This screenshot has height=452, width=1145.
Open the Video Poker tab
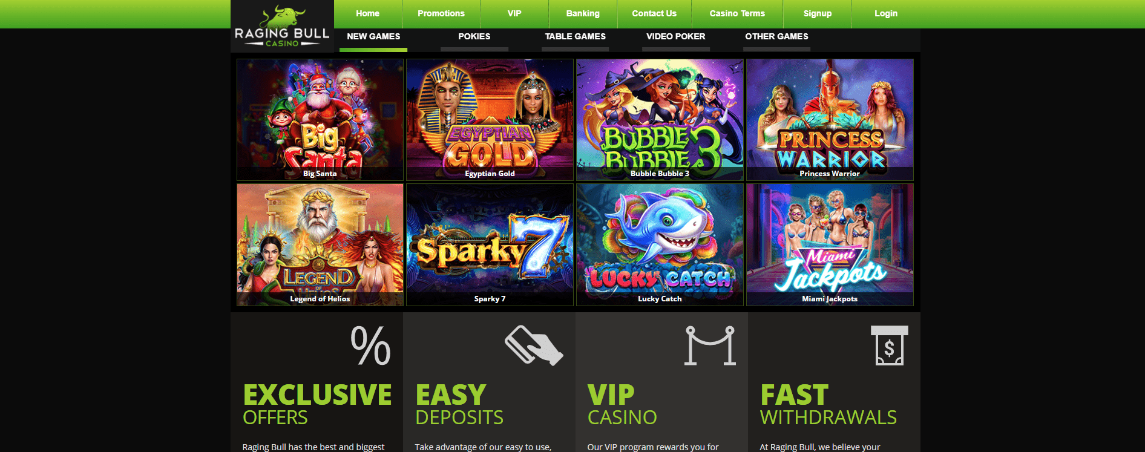(x=675, y=37)
